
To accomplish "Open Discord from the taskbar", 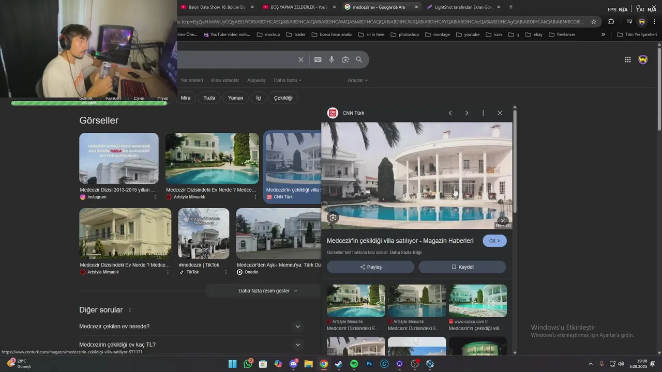I will [x=293, y=364].
